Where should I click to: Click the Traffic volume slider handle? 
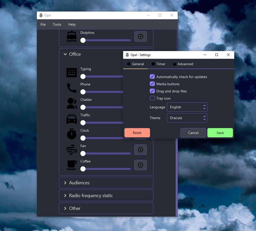[x=83, y=123]
